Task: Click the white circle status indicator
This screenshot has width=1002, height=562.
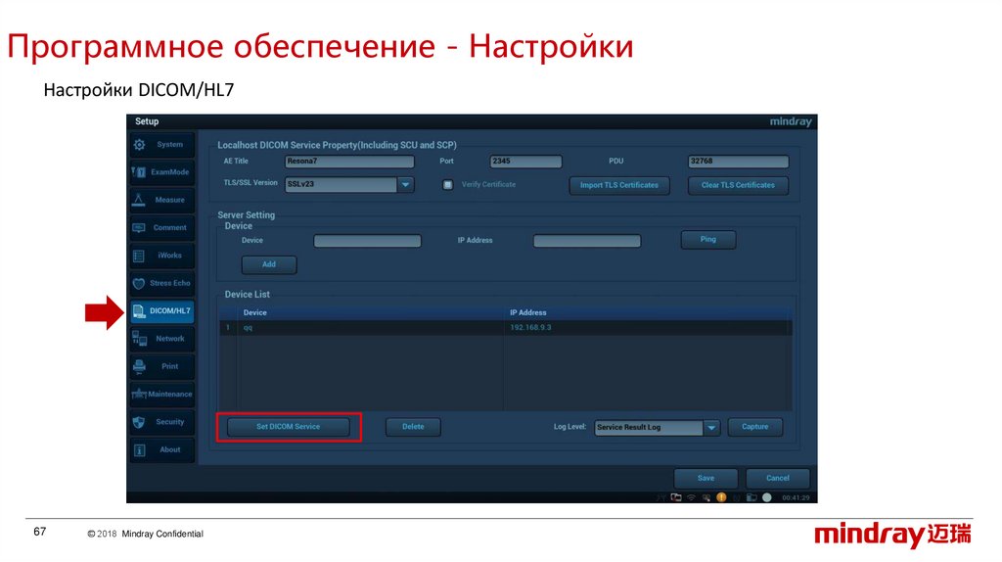Action: tap(767, 497)
